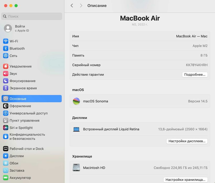Open Настройки дисплеев button
Viewport: 215px width, 183px height.
pyautogui.click(x=187, y=141)
